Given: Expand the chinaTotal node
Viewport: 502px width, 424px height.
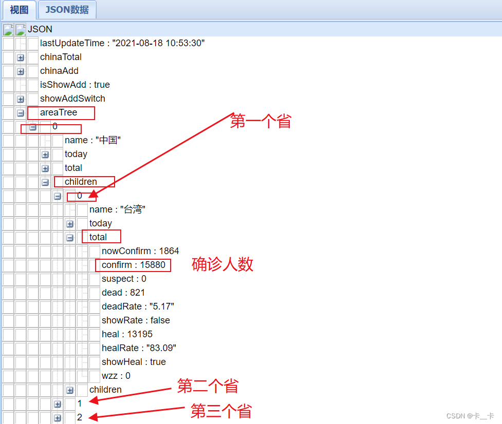Looking at the screenshot, I should pos(21,57).
